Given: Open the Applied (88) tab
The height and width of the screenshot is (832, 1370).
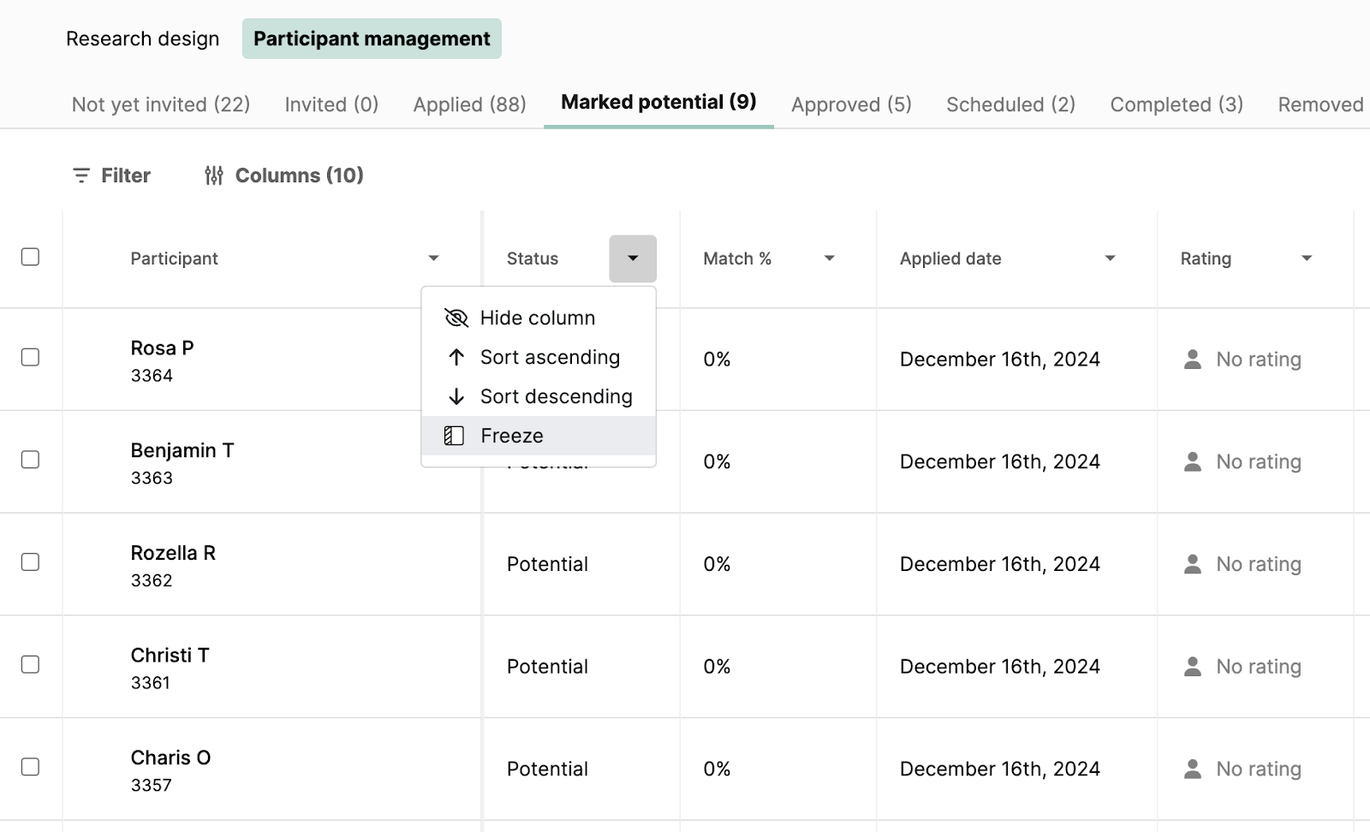Looking at the screenshot, I should point(469,104).
